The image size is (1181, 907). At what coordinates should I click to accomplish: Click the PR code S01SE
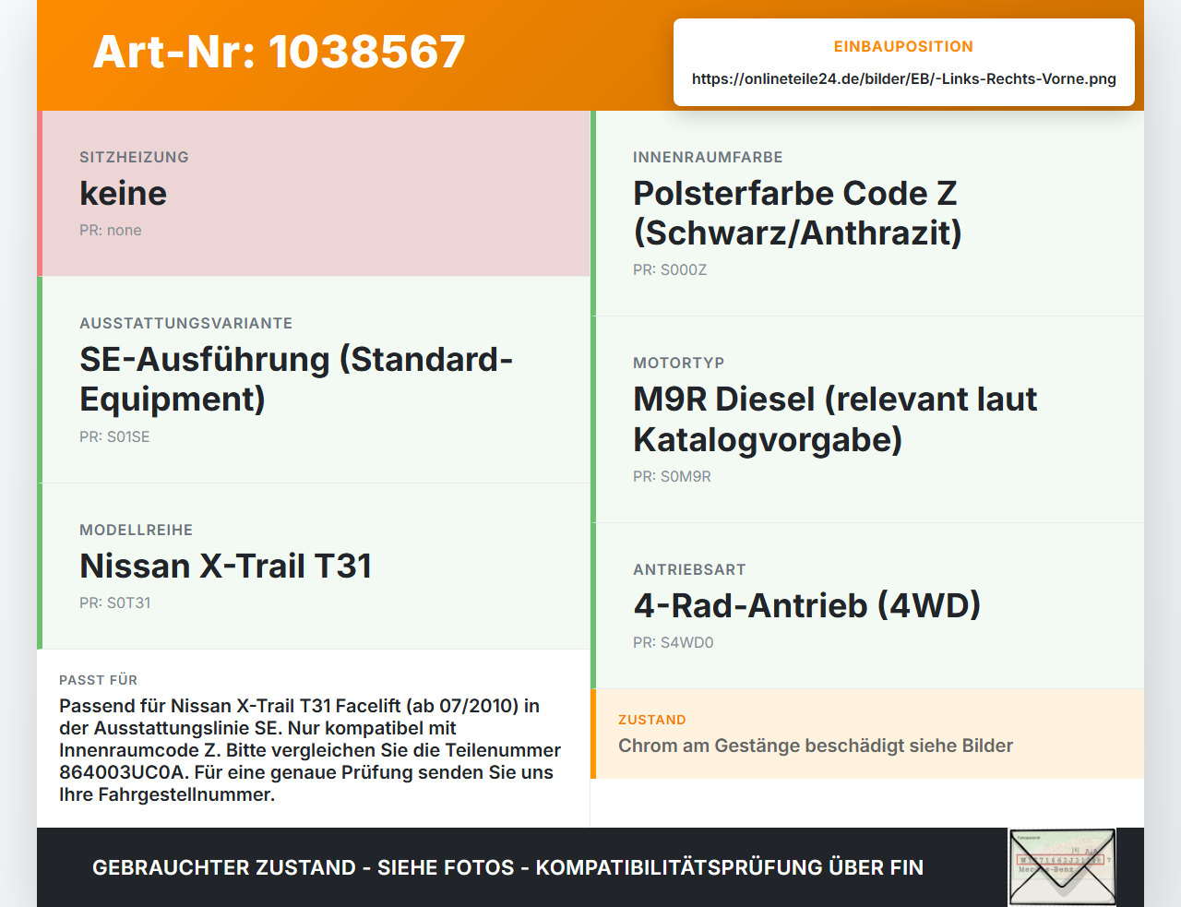click(x=114, y=436)
